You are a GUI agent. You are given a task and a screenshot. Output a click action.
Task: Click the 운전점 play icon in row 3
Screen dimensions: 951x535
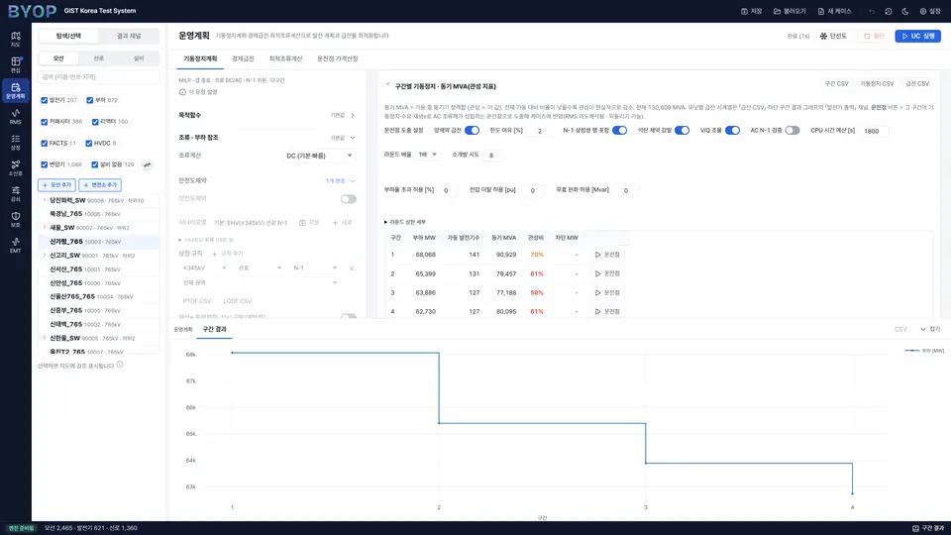(597, 292)
